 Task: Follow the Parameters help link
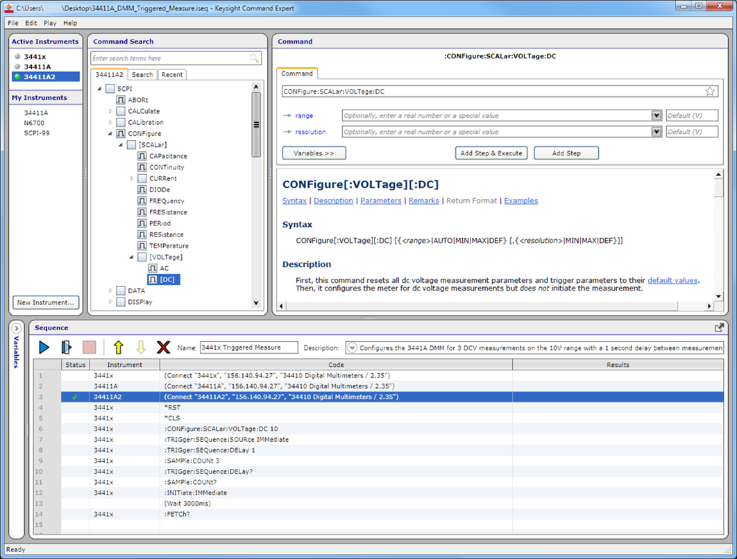click(x=381, y=200)
